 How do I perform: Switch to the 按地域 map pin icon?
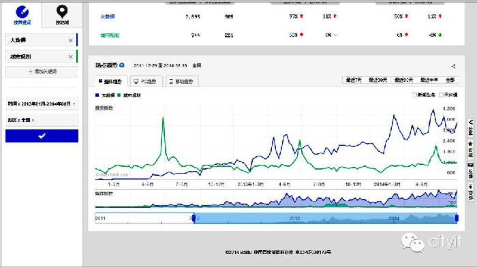tap(62, 12)
